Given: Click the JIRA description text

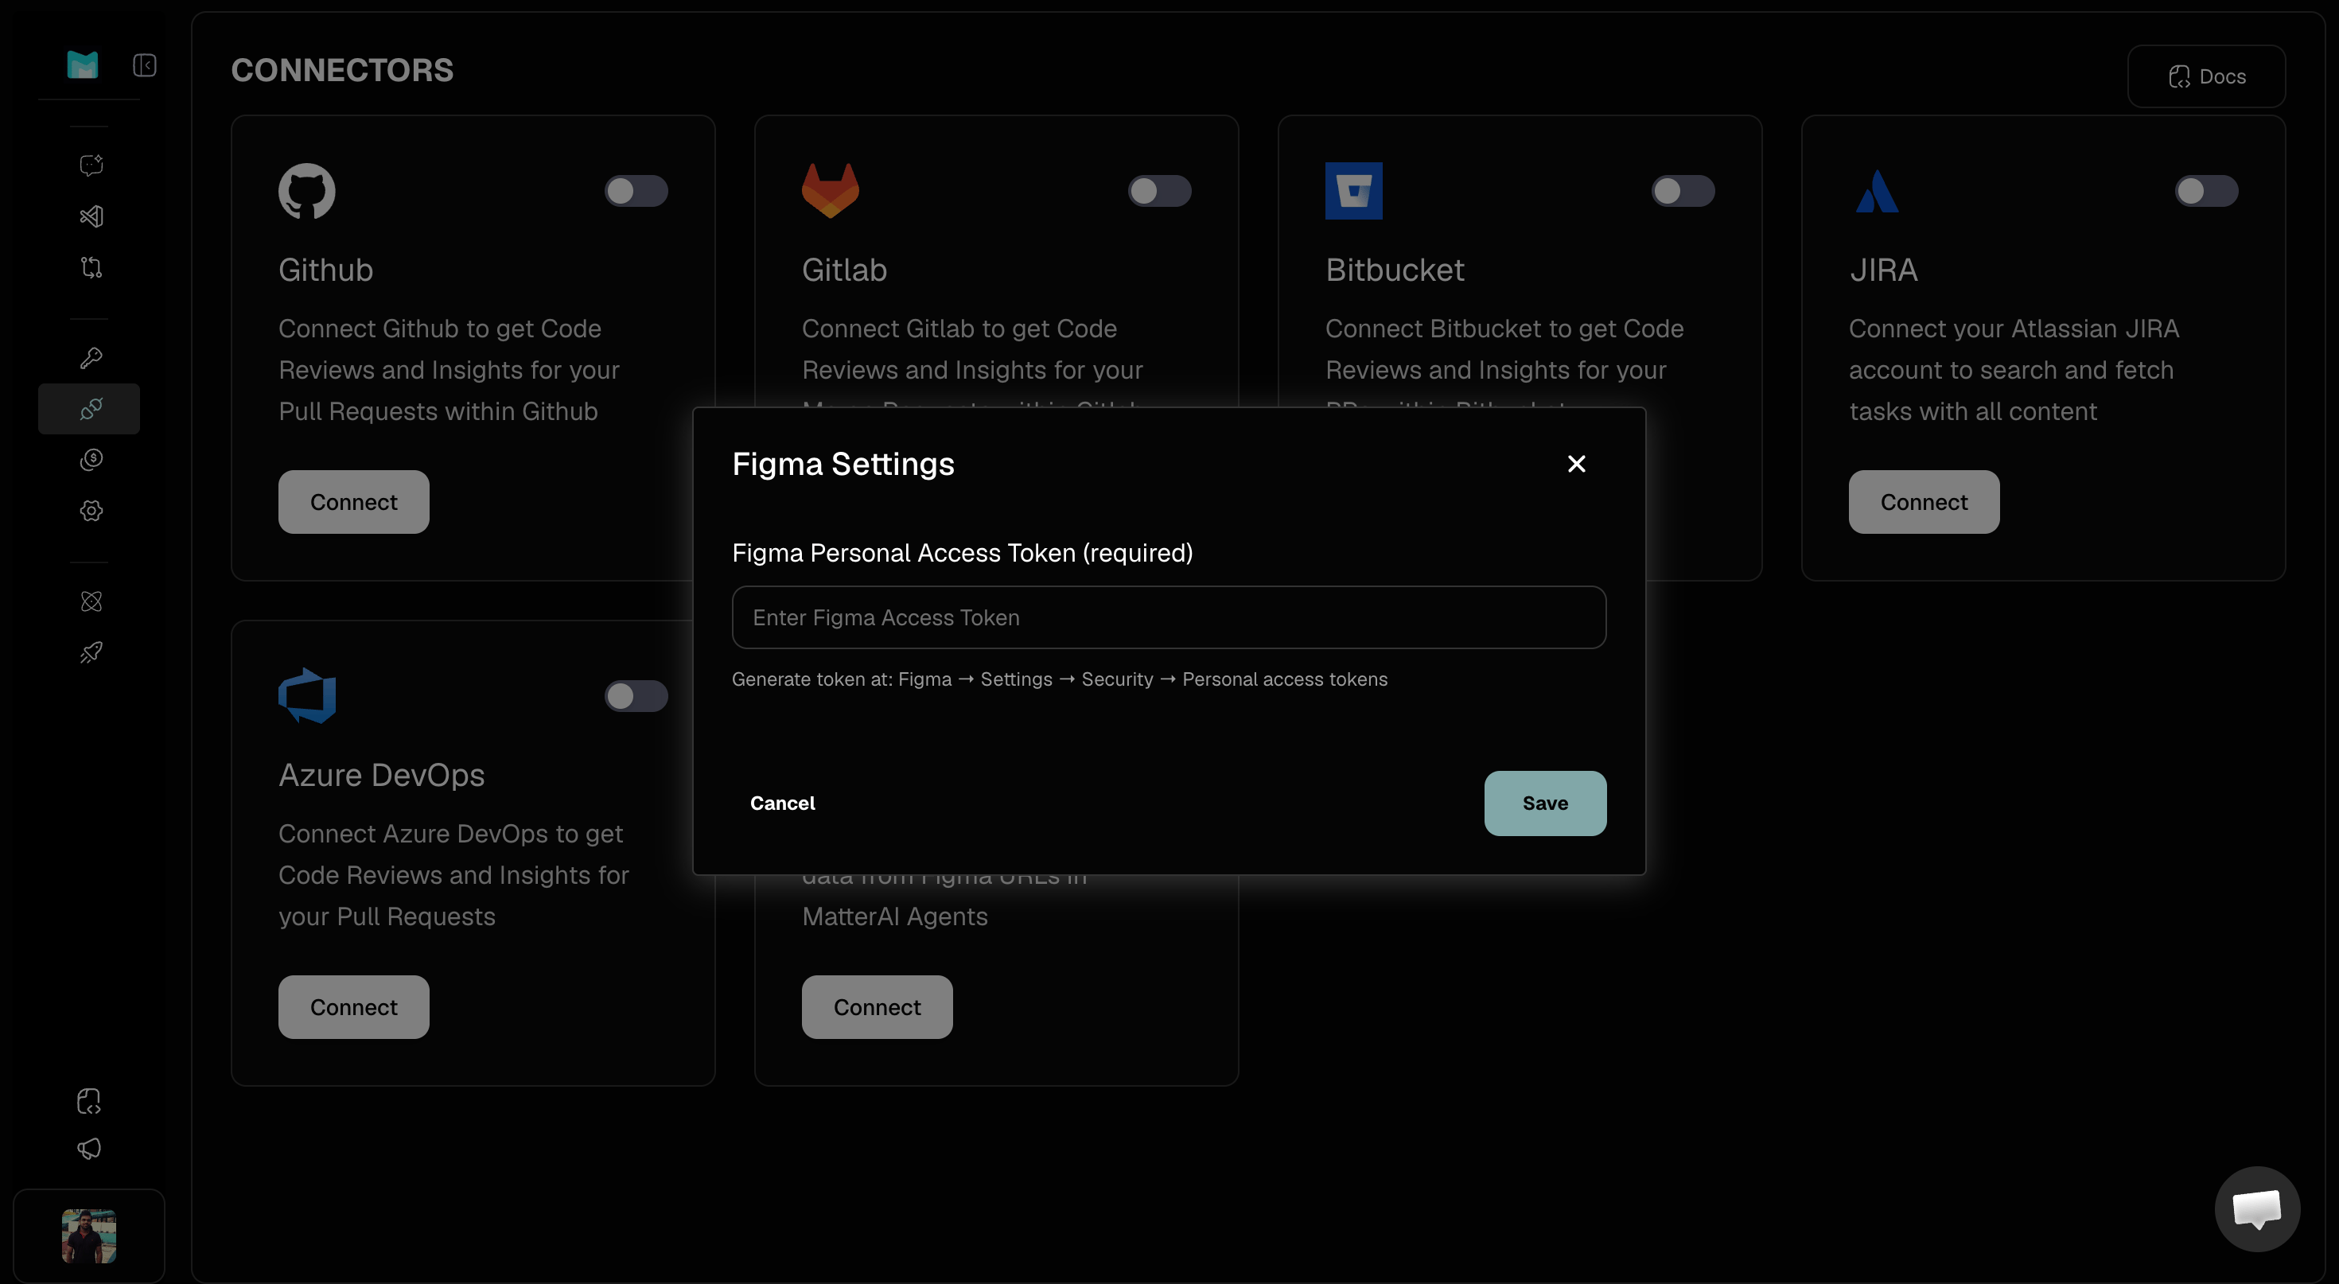Looking at the screenshot, I should pyautogui.click(x=2014, y=370).
